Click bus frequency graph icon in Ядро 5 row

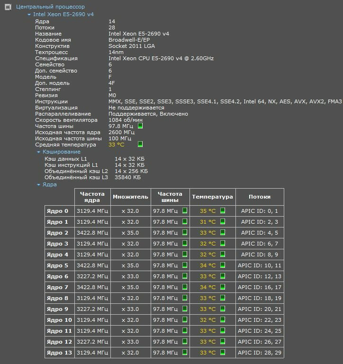pos(185,265)
